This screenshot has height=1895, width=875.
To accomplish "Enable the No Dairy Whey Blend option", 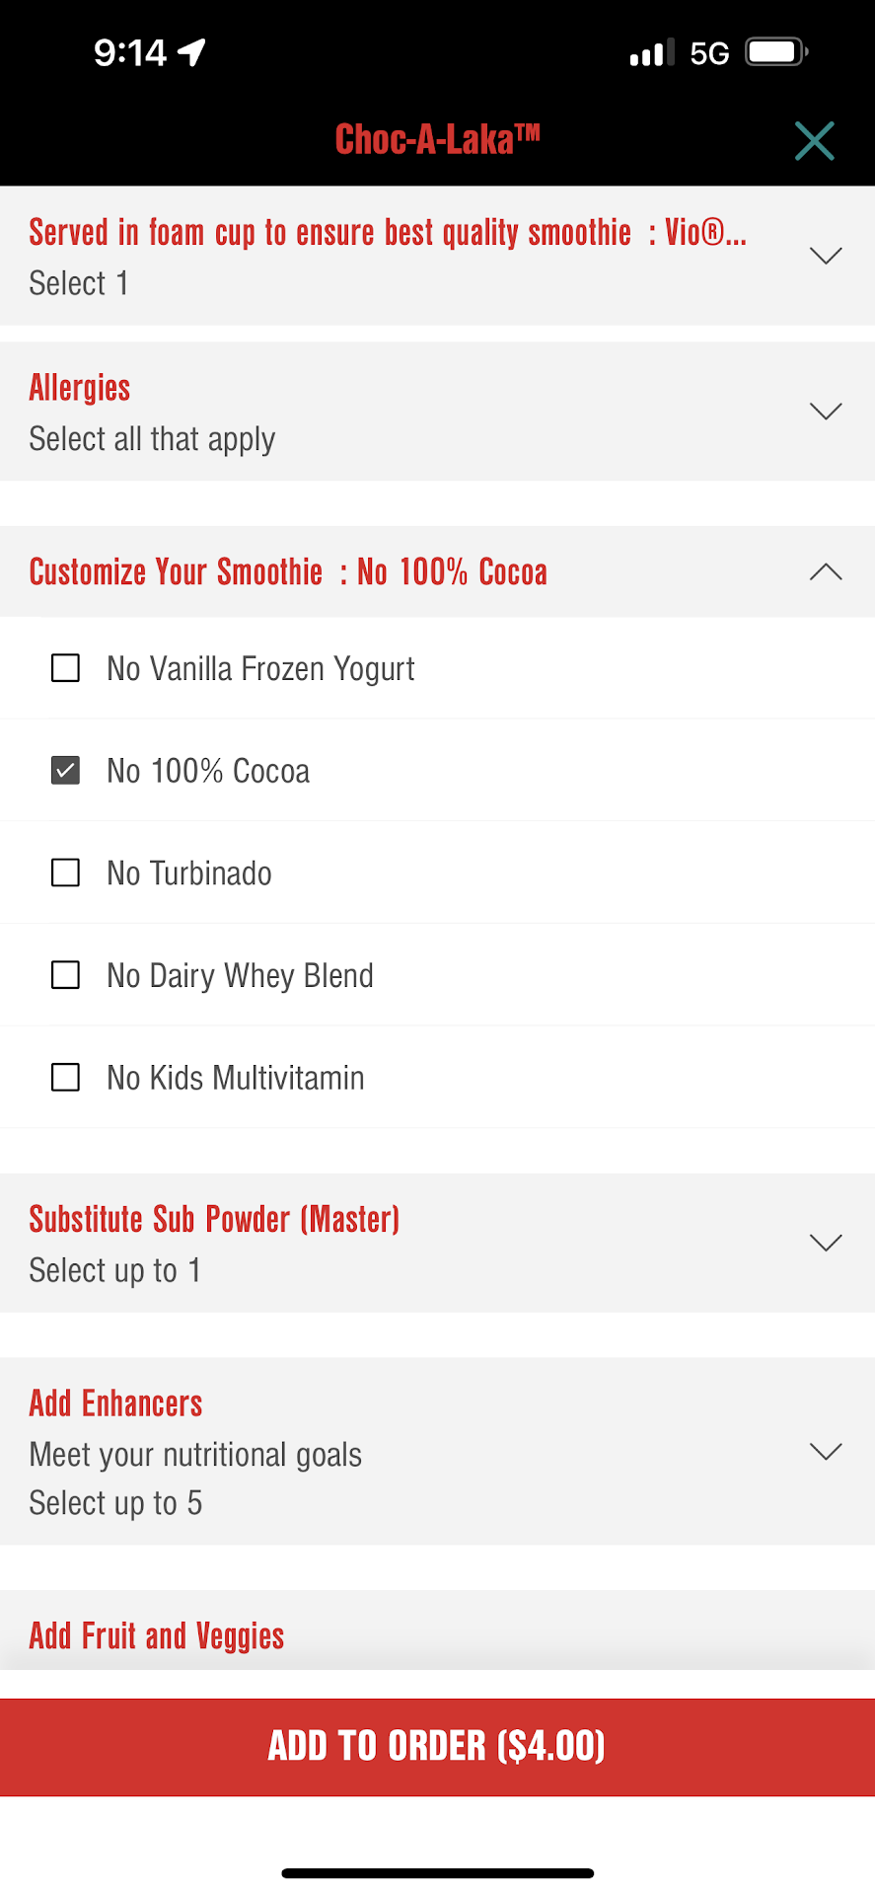I will (66, 975).
